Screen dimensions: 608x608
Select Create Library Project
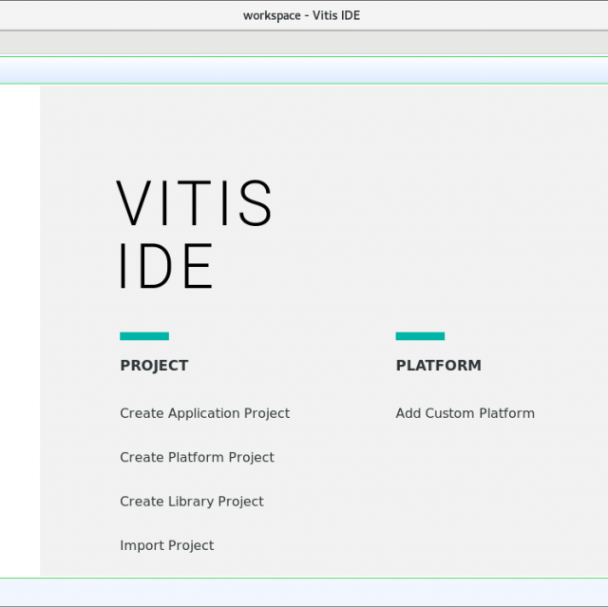pos(191,502)
